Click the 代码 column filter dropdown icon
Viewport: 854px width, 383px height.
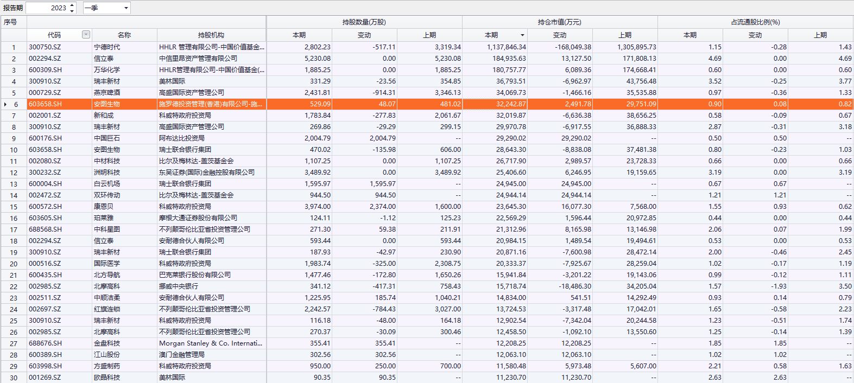point(86,35)
